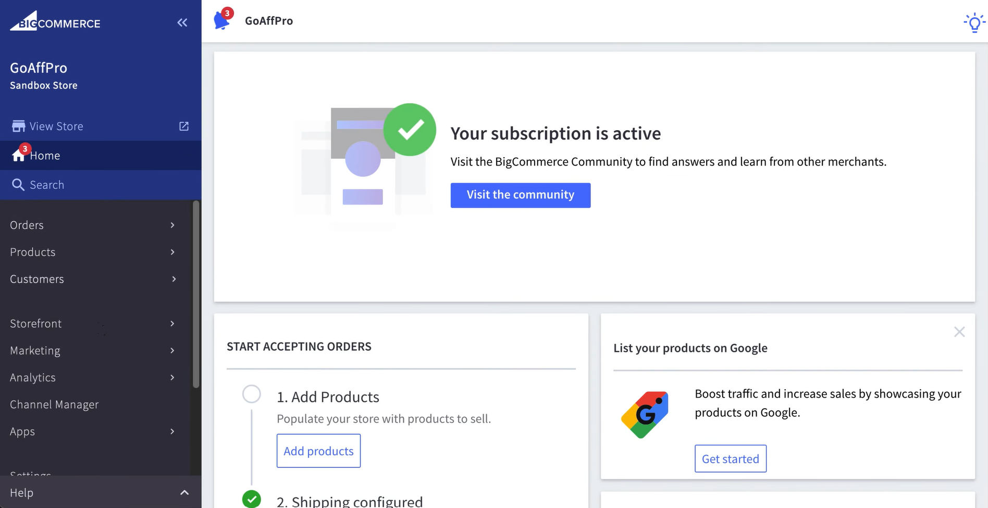Viewport: 988px width, 508px height.
Task: Click the Home house icon
Action: (18, 156)
